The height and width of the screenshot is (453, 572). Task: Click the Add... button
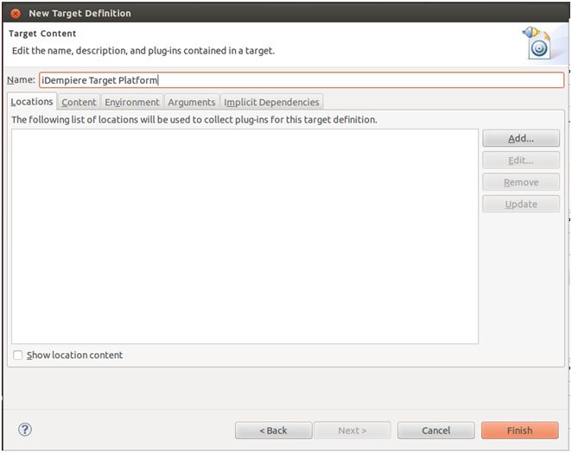point(521,138)
